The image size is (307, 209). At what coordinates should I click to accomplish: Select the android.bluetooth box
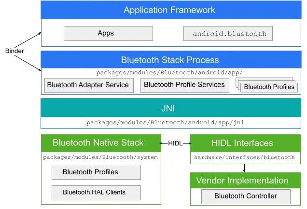pos(228,33)
